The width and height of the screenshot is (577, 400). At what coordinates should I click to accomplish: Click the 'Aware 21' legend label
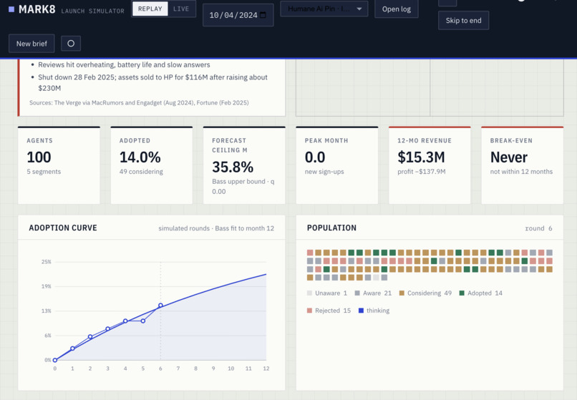[x=377, y=293]
